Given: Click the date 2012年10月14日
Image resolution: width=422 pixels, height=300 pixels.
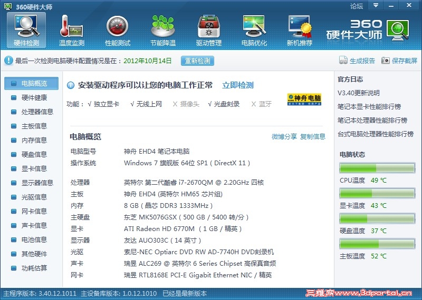Looking at the screenshot, I should [x=148, y=61].
